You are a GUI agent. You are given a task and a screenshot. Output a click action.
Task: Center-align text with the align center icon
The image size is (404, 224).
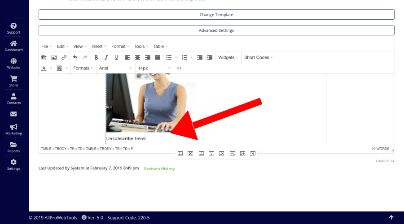pos(137,57)
